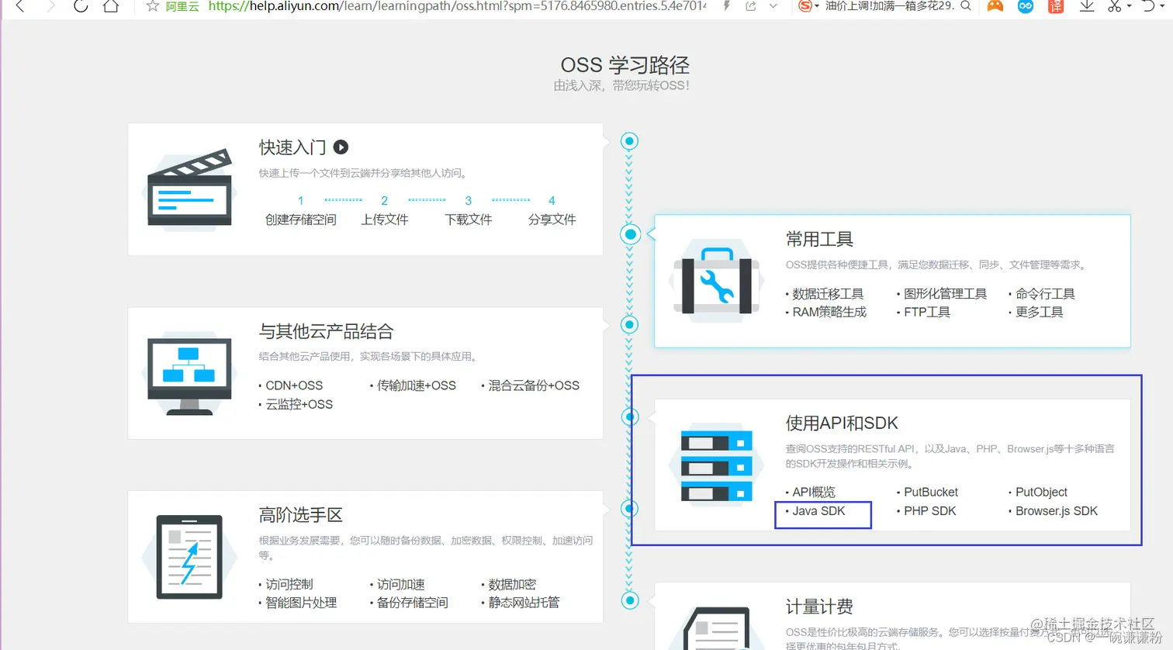Open the 智能图片处理 link
This screenshot has width=1173, height=650.
[x=301, y=603]
